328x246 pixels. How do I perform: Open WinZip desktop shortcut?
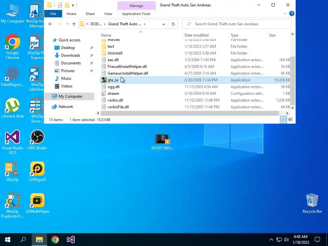pos(12,172)
